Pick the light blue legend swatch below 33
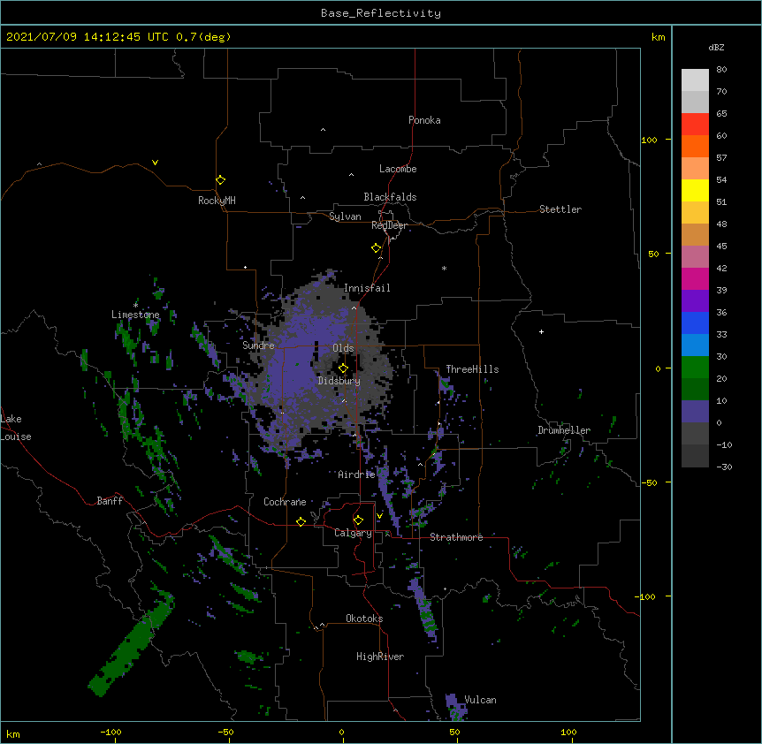Screen dimensions: 762x744 [695, 345]
